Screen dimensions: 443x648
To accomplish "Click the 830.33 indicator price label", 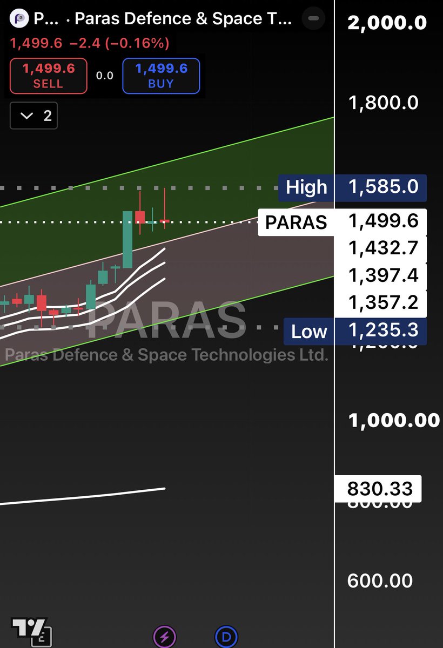I will click(379, 489).
